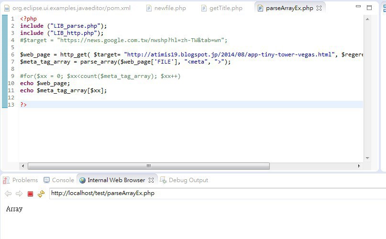Close the parseArrayEx.php tab
The image size is (386, 239).
tap(319, 8)
